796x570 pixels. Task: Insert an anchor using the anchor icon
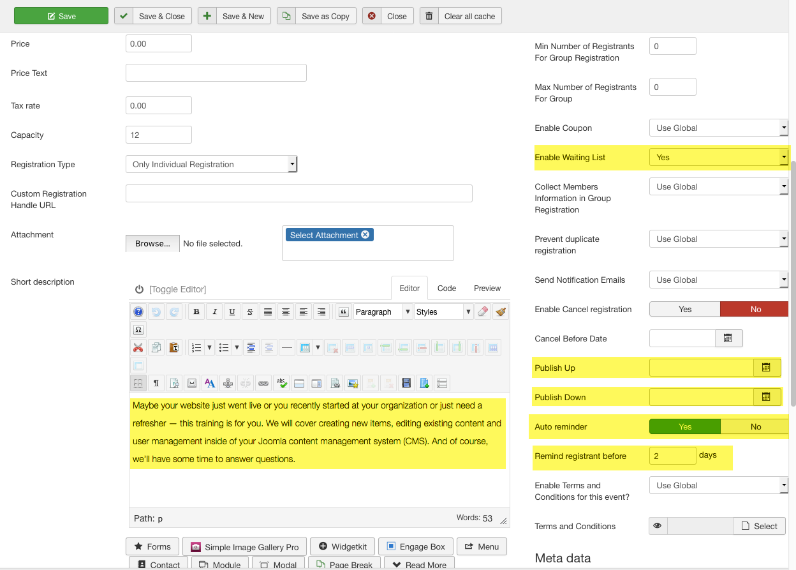click(x=228, y=384)
